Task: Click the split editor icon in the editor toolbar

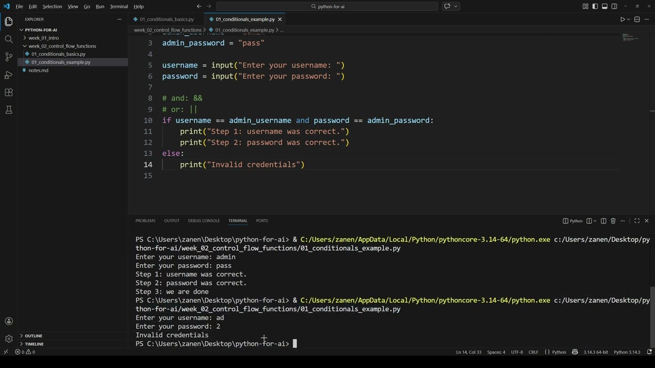Action: [x=637, y=19]
